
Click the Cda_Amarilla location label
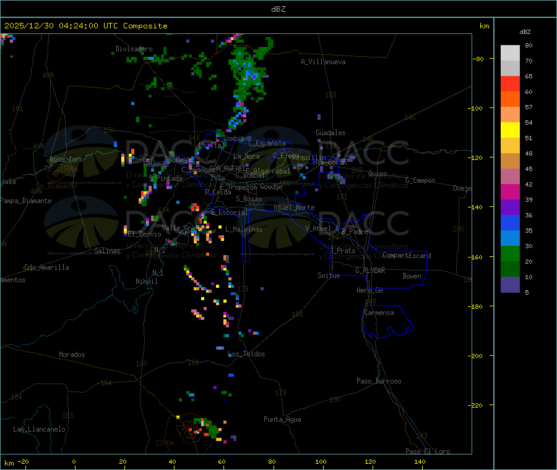[x=46, y=267]
